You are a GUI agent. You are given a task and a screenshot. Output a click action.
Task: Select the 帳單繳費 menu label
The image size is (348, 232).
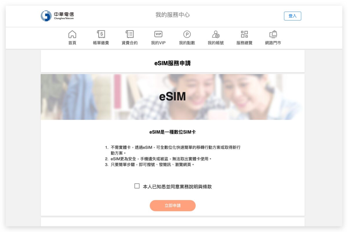click(x=101, y=43)
